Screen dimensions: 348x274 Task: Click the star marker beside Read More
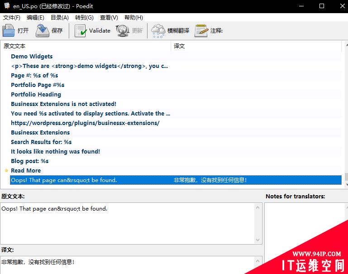point(6,170)
